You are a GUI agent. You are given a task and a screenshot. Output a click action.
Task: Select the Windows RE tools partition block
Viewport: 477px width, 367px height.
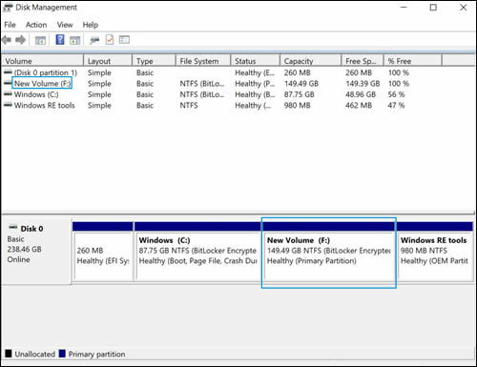pos(435,252)
